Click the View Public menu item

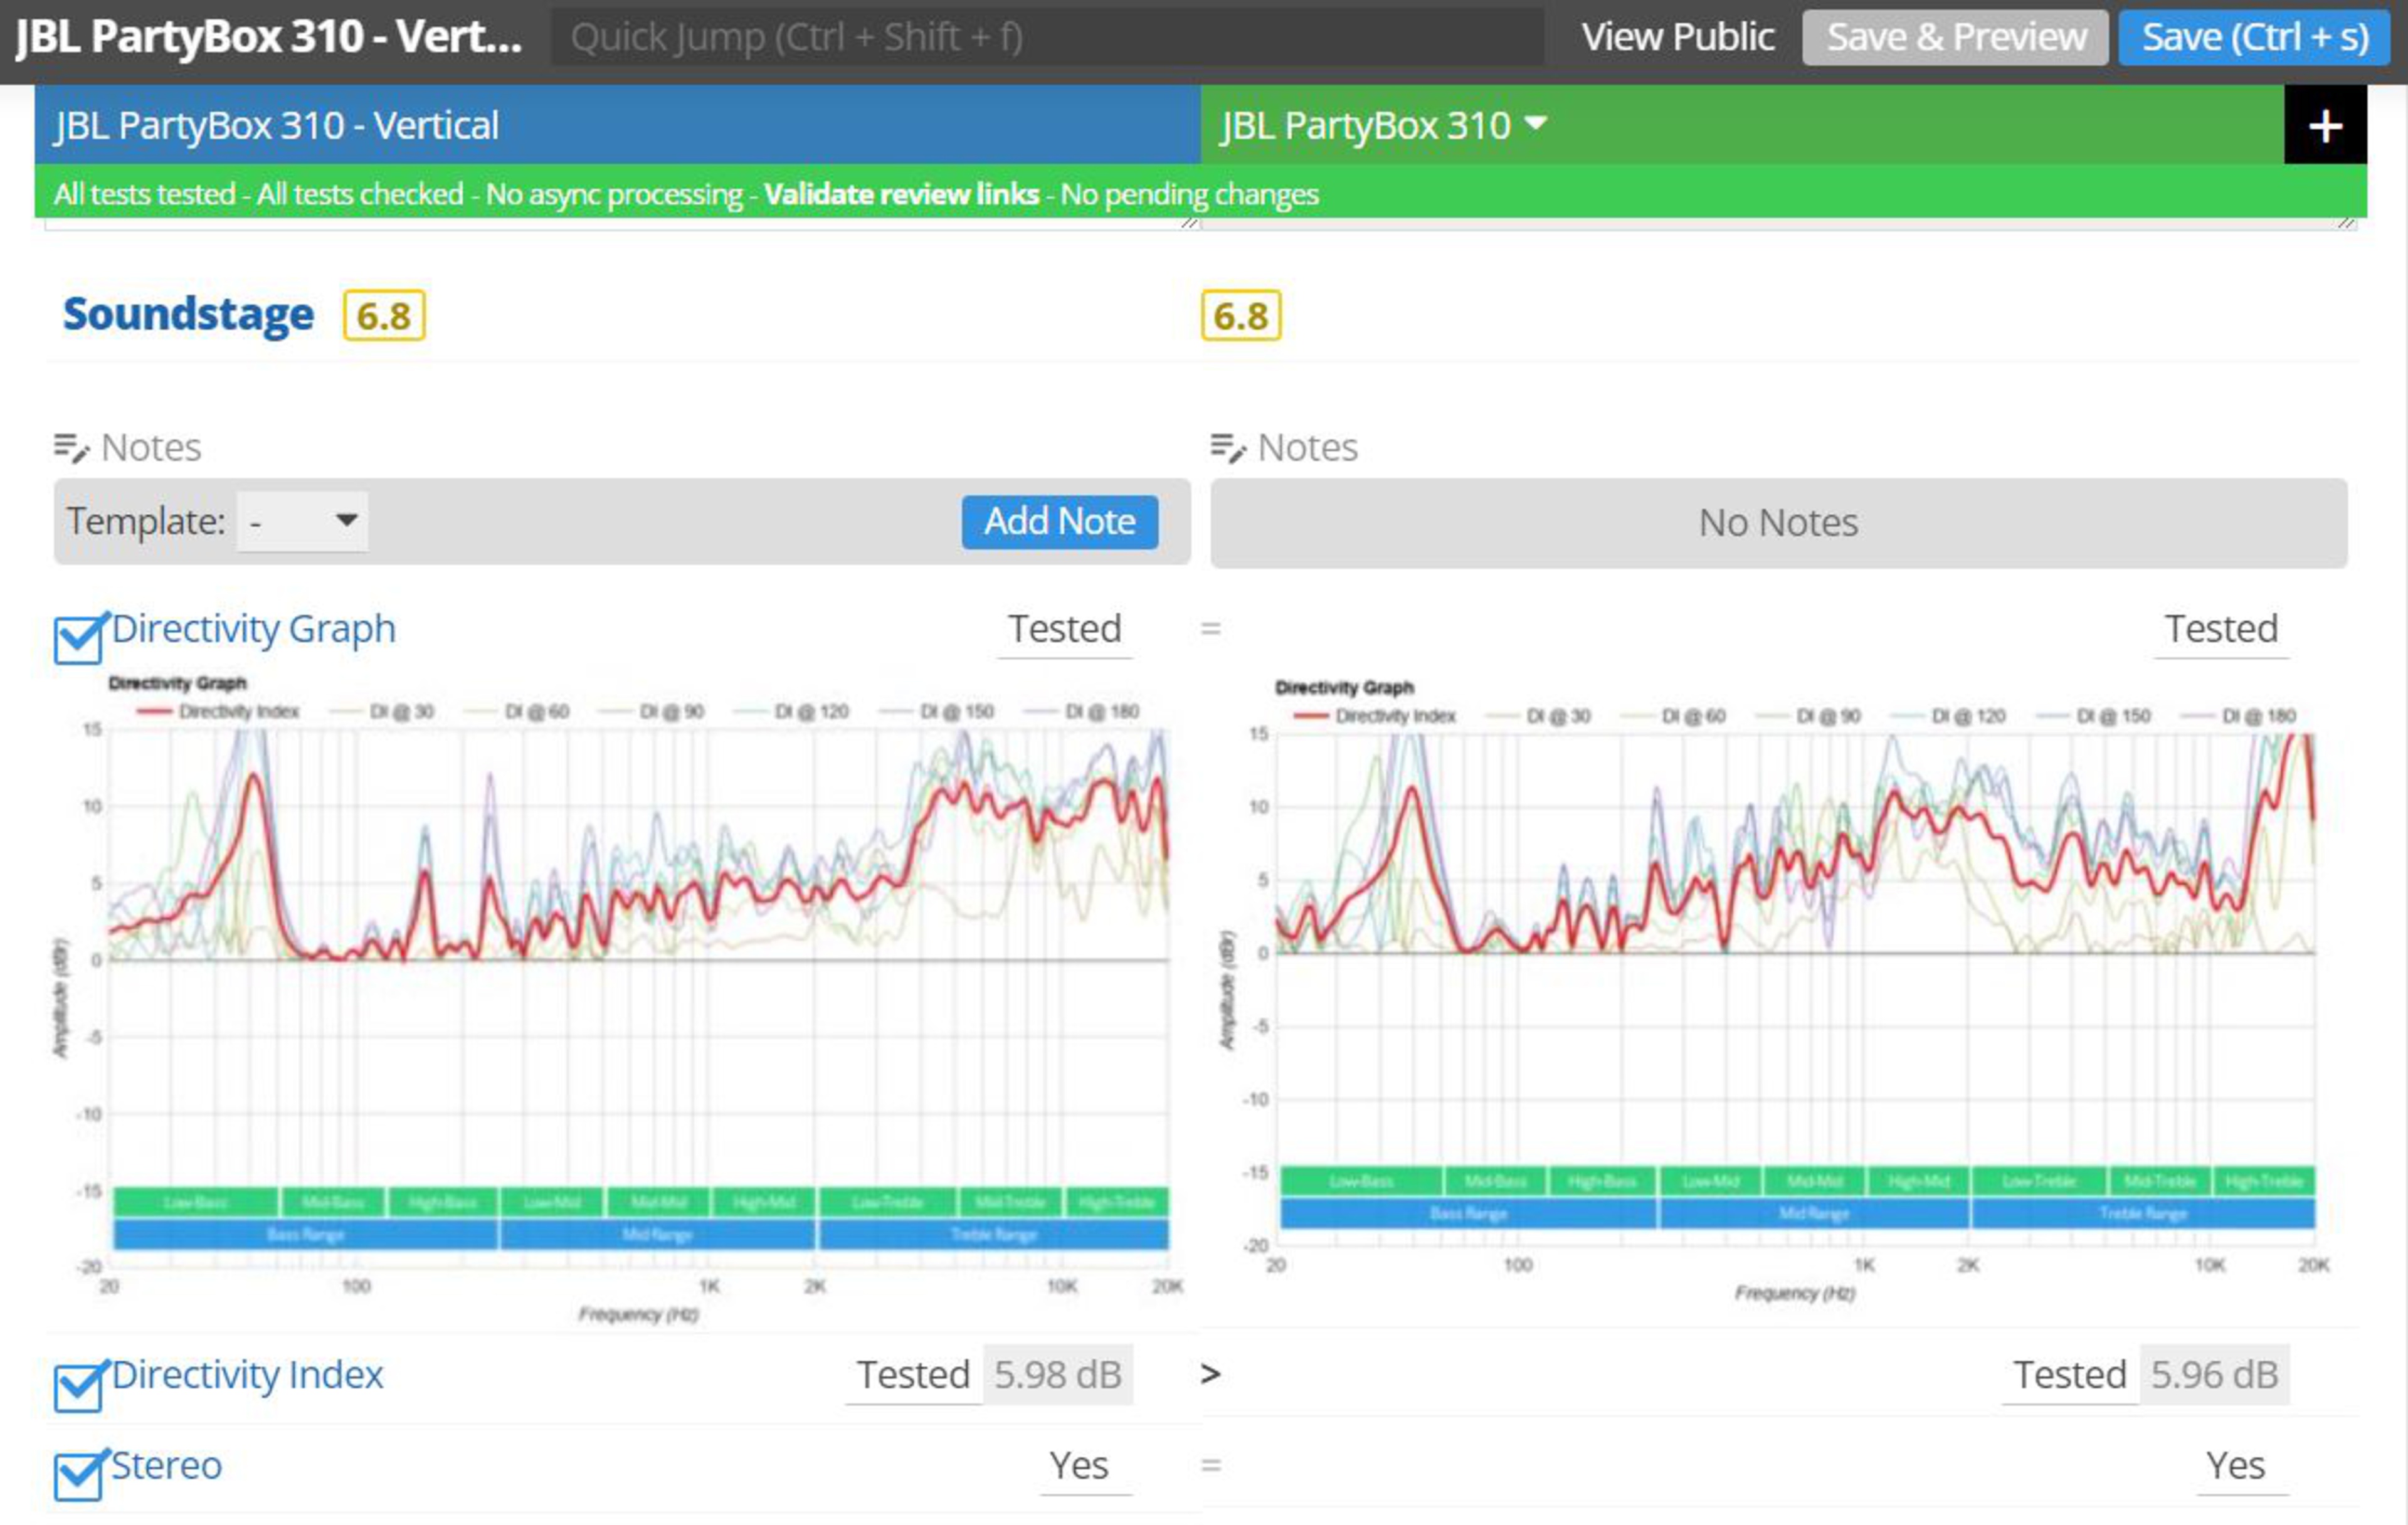(x=1677, y=38)
